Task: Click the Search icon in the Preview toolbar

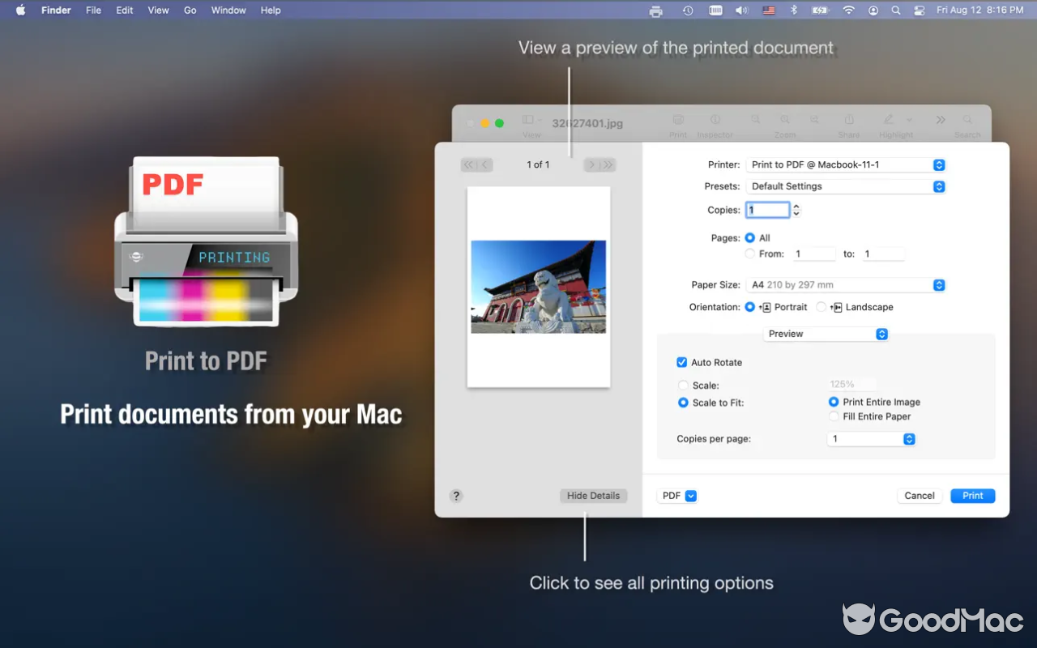Action: tap(967, 118)
